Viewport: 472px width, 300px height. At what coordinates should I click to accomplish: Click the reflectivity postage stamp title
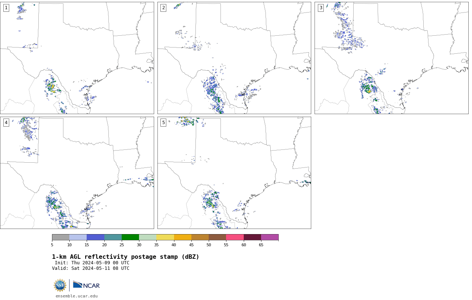(125, 257)
